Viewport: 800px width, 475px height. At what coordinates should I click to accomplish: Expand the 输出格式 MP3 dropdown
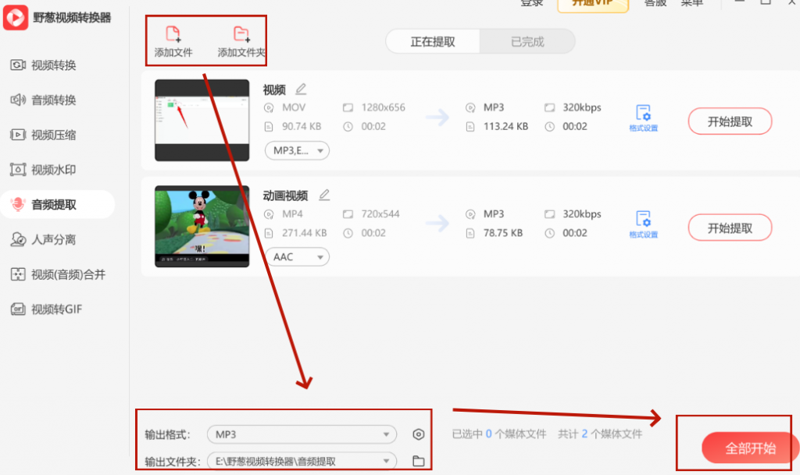tap(302, 434)
